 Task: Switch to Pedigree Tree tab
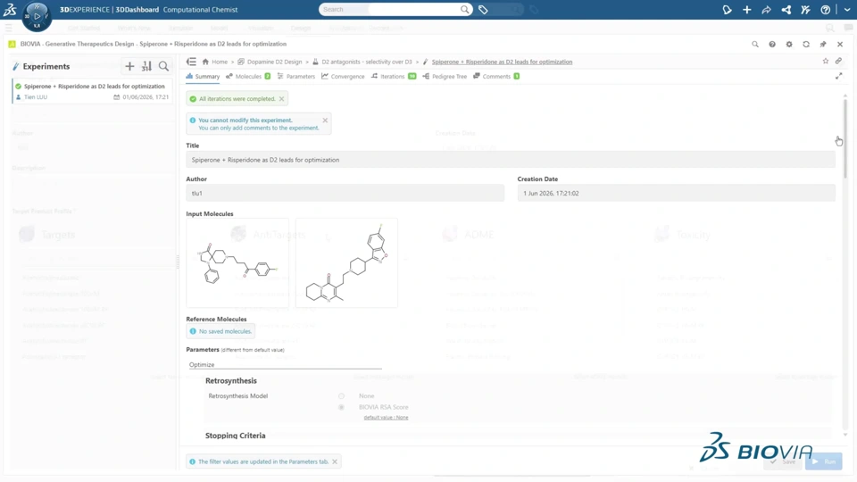[x=445, y=77]
